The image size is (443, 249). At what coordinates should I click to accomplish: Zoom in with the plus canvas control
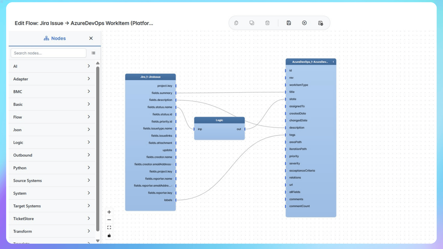pyautogui.click(x=109, y=212)
